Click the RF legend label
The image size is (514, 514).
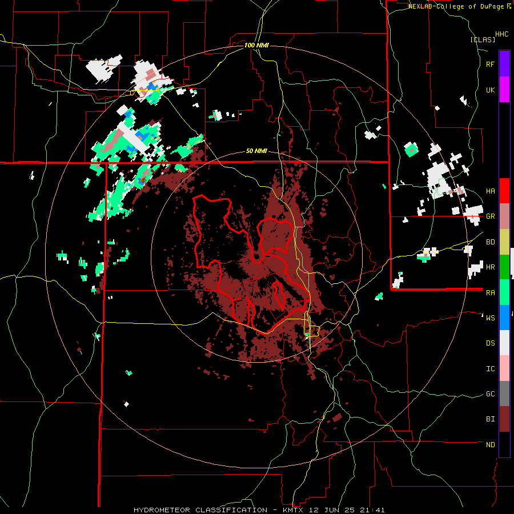490,64
